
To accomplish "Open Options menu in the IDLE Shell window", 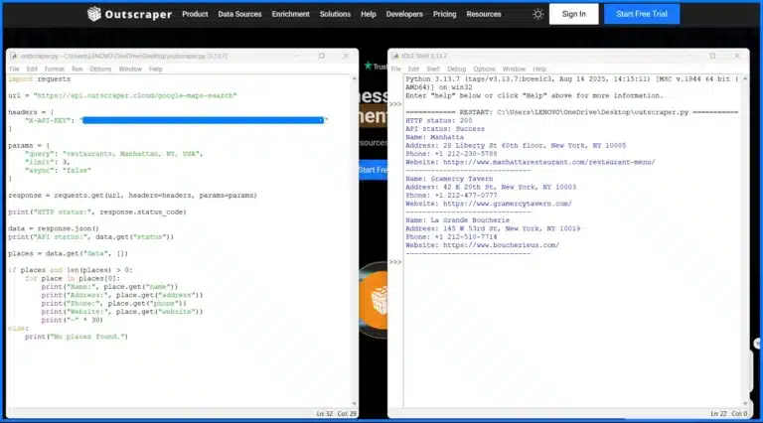I will click(x=484, y=70).
